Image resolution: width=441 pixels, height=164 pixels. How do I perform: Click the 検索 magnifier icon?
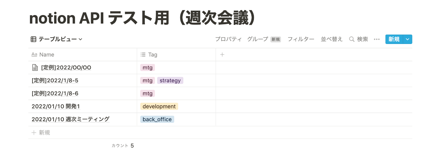[x=352, y=39]
